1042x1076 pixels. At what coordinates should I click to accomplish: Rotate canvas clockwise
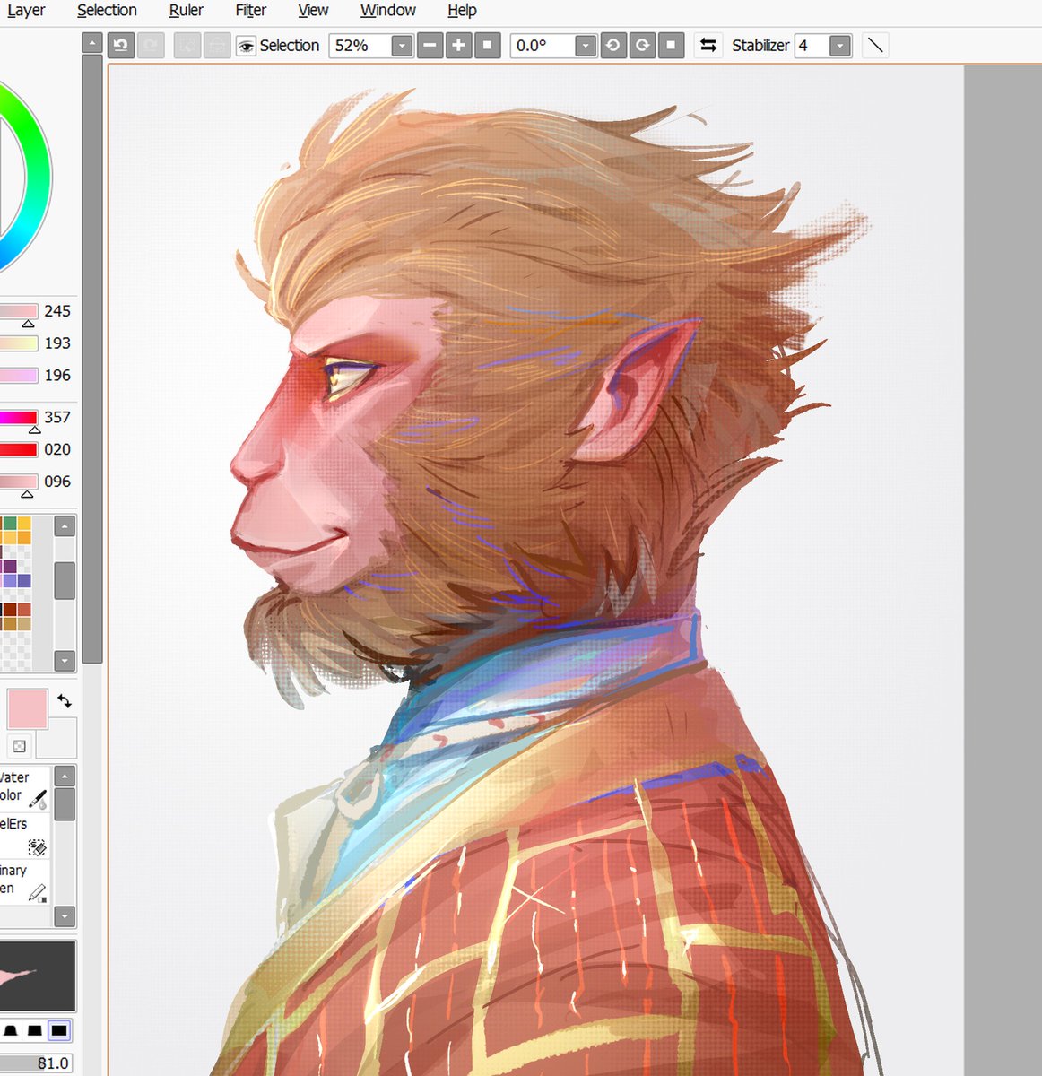[642, 45]
